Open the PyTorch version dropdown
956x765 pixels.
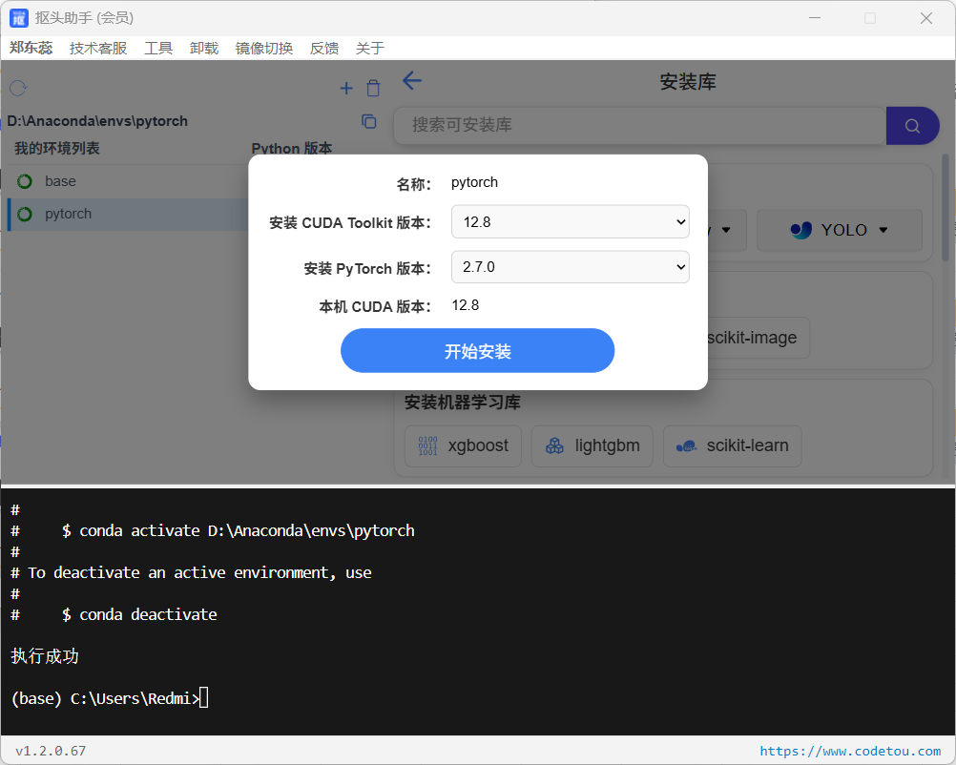tap(570, 267)
